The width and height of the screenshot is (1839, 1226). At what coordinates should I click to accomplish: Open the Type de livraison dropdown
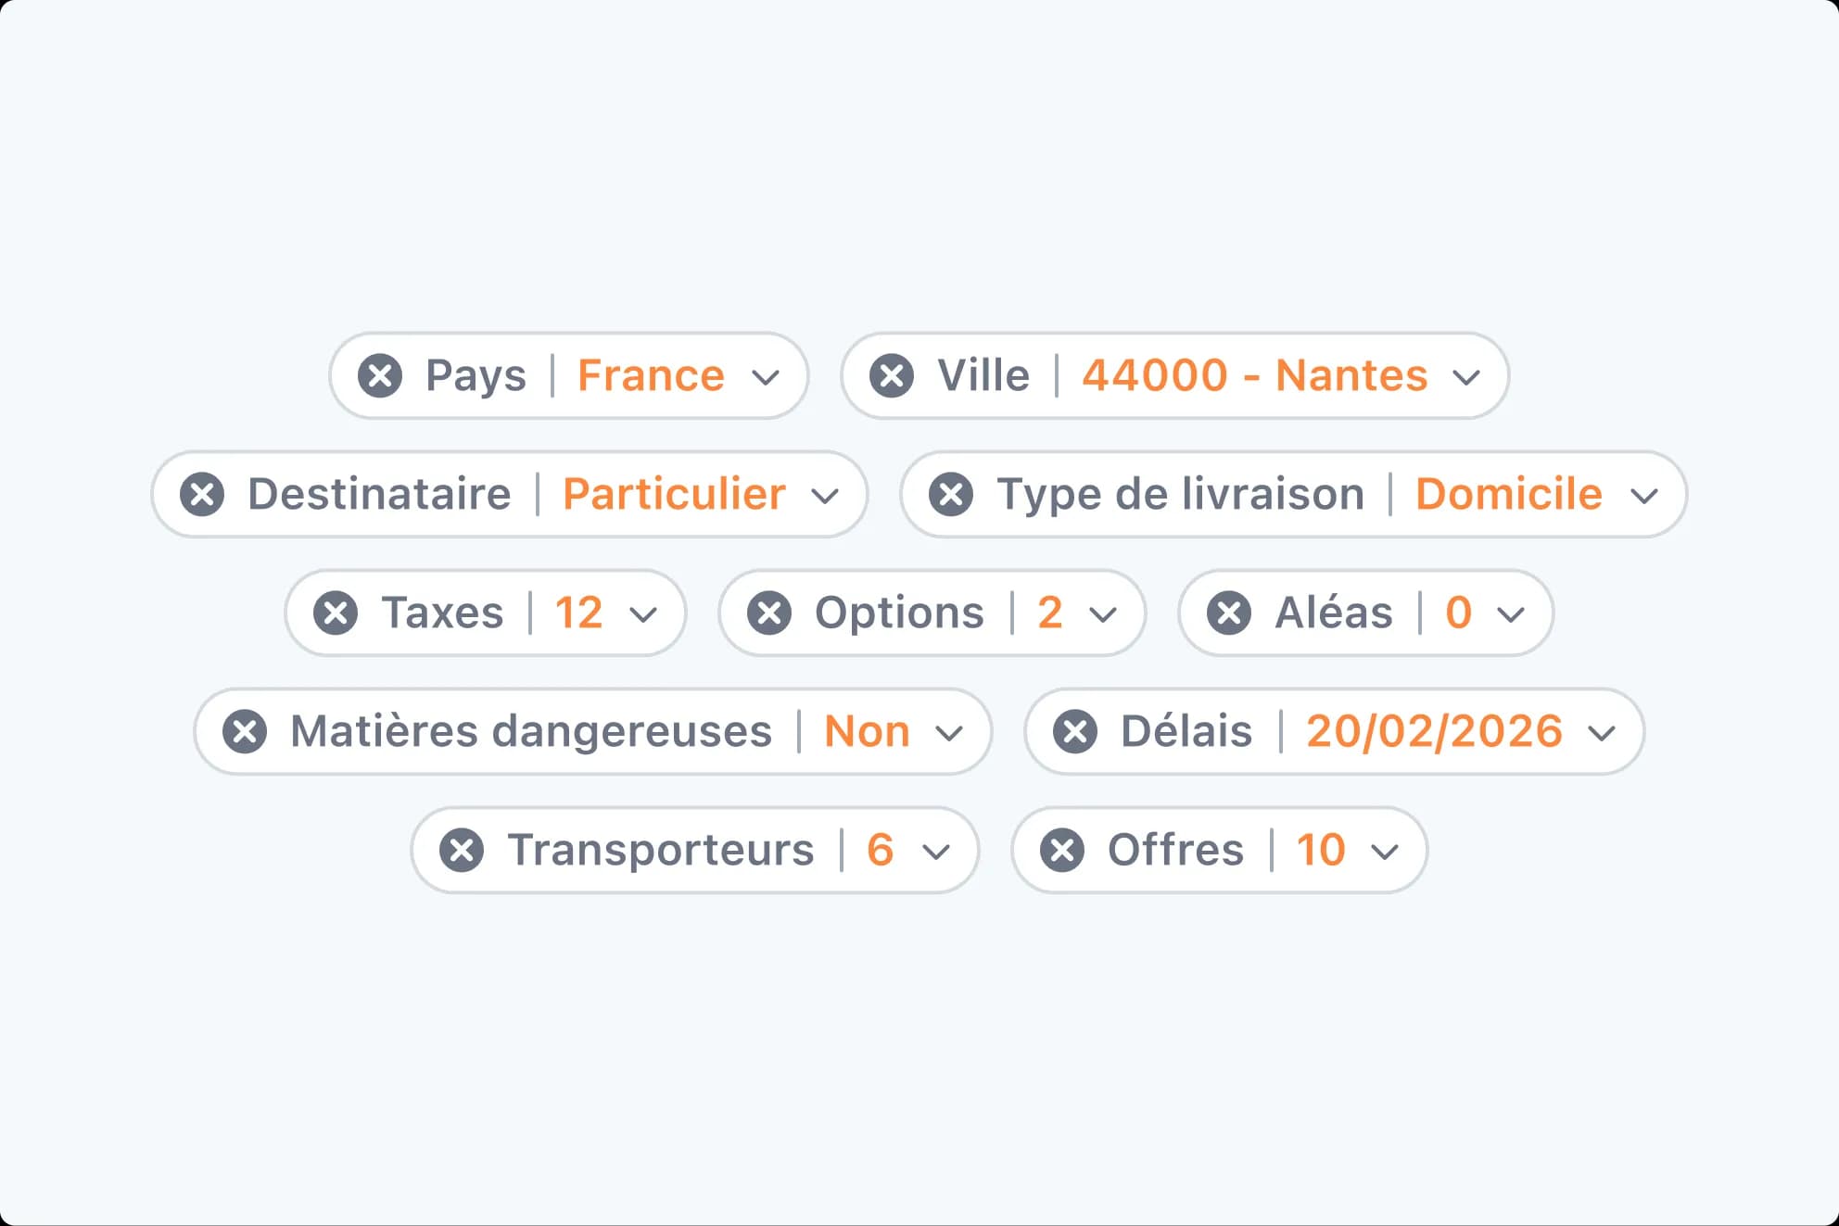(x=1644, y=496)
